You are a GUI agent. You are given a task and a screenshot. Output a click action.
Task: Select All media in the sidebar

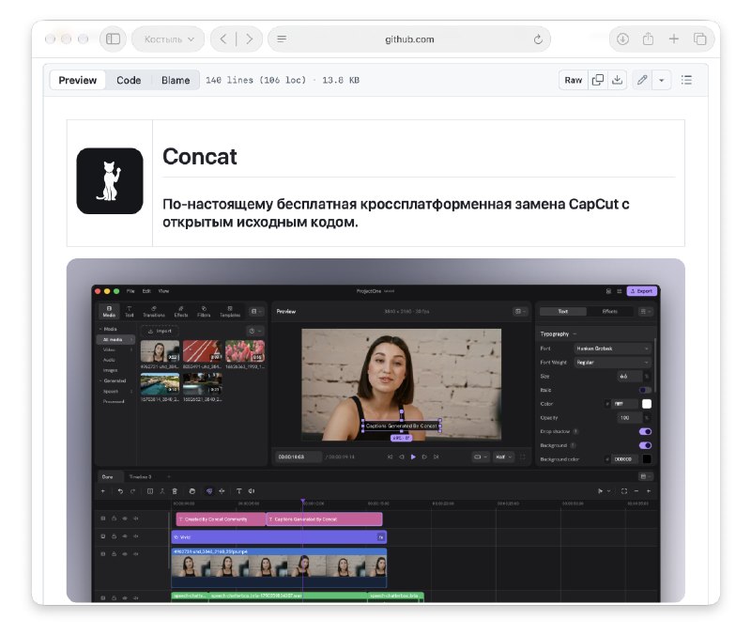[115, 340]
